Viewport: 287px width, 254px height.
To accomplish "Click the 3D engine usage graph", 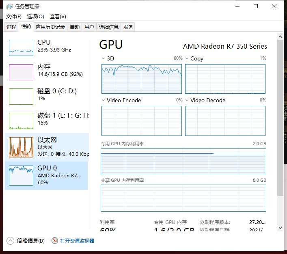I will coord(142,79).
